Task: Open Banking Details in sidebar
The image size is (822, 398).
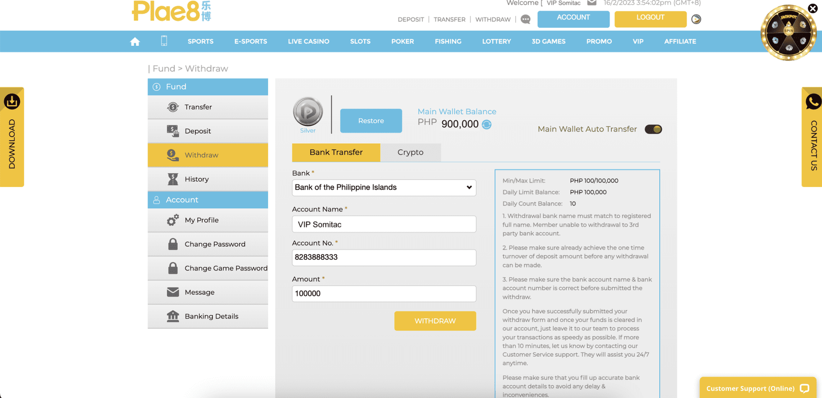Action: (x=208, y=316)
